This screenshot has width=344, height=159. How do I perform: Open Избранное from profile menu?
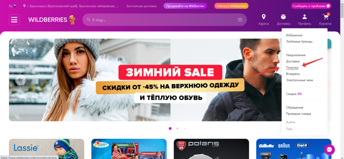[x=294, y=35]
